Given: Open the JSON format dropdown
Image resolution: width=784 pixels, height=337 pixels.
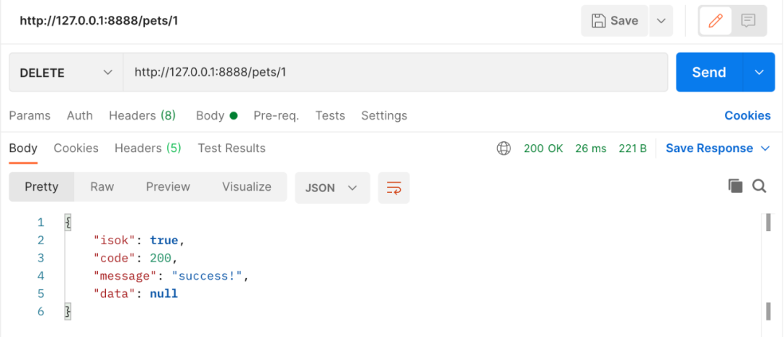Looking at the screenshot, I should pos(332,188).
